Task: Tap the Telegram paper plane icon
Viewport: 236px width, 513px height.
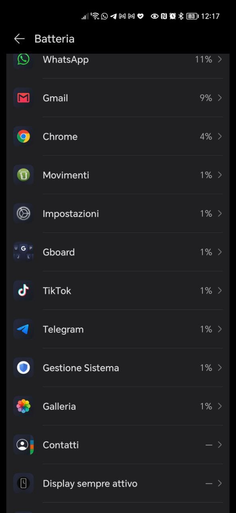Action: click(x=23, y=329)
